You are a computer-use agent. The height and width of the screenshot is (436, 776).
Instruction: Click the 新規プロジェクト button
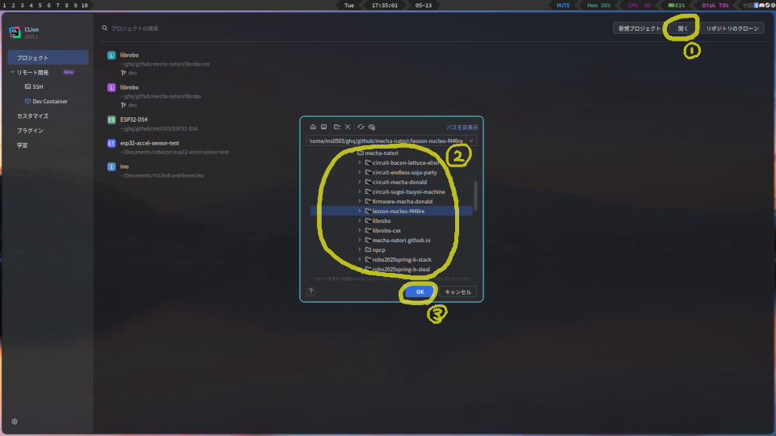coord(639,29)
